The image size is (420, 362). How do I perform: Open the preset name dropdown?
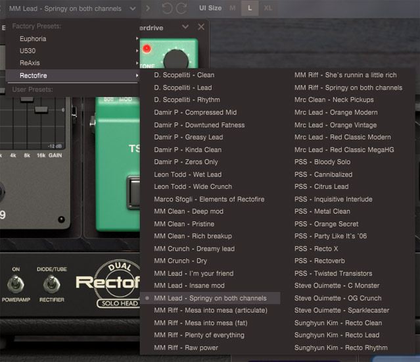point(72,9)
